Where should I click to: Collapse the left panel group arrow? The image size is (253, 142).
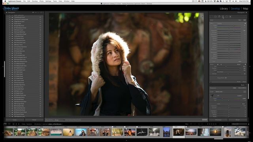[3, 66]
